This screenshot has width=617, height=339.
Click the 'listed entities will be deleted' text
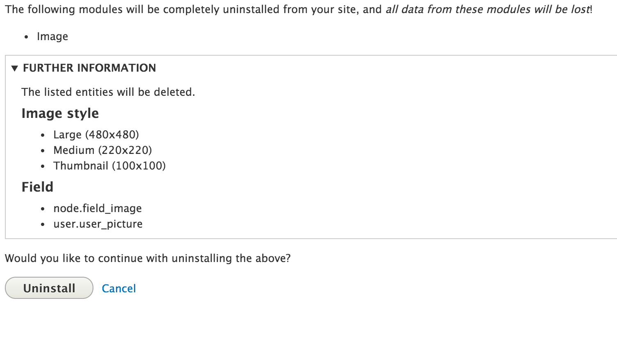coord(108,92)
